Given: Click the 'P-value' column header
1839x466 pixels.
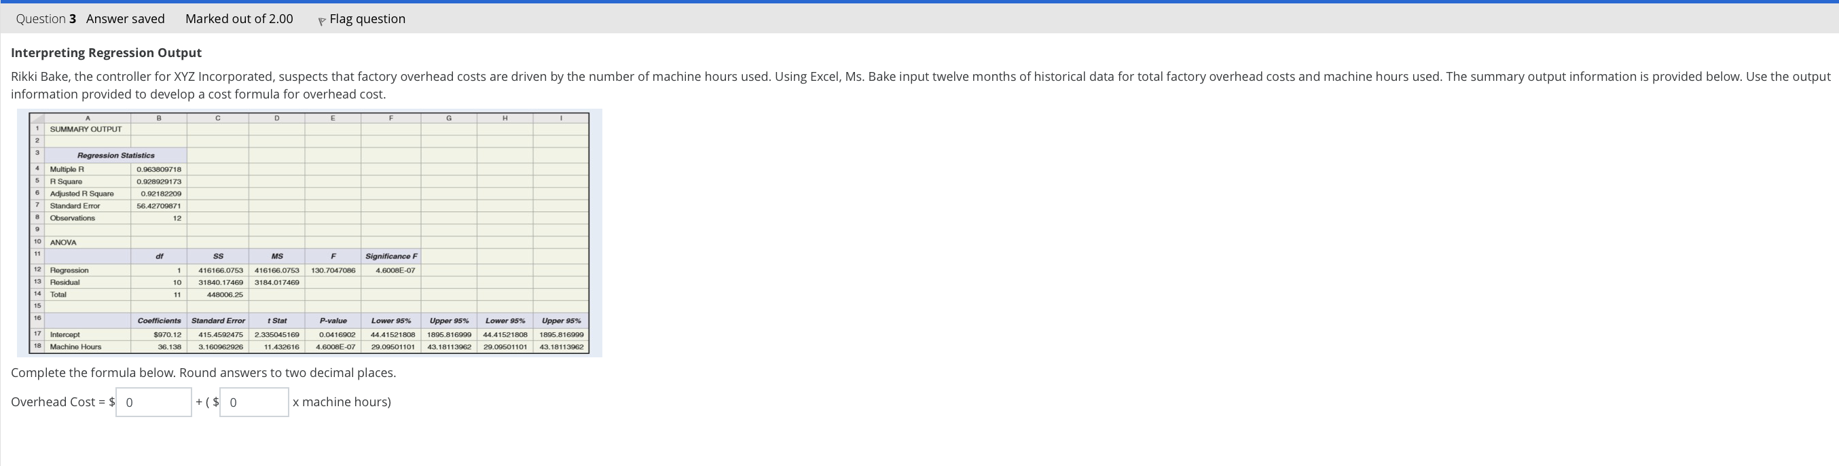Looking at the screenshot, I should click(333, 321).
